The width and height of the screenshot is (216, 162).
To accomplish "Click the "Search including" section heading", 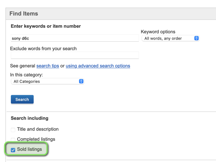I will coord(29,118).
